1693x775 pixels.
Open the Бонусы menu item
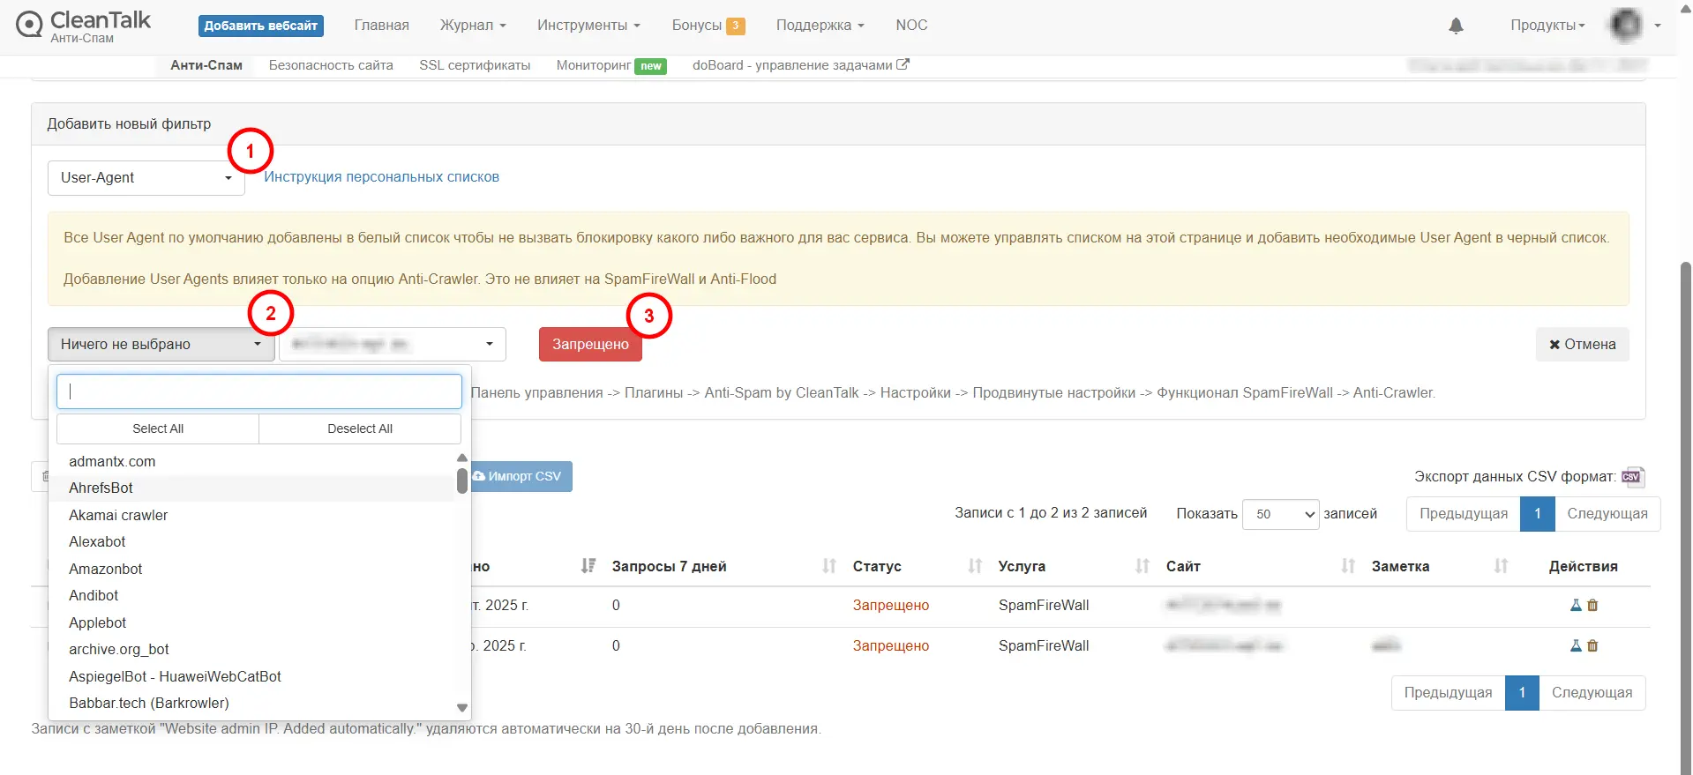pos(697,25)
